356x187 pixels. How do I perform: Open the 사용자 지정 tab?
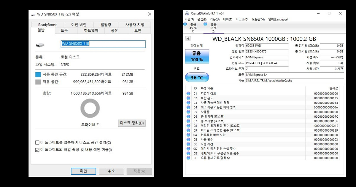point(134,25)
